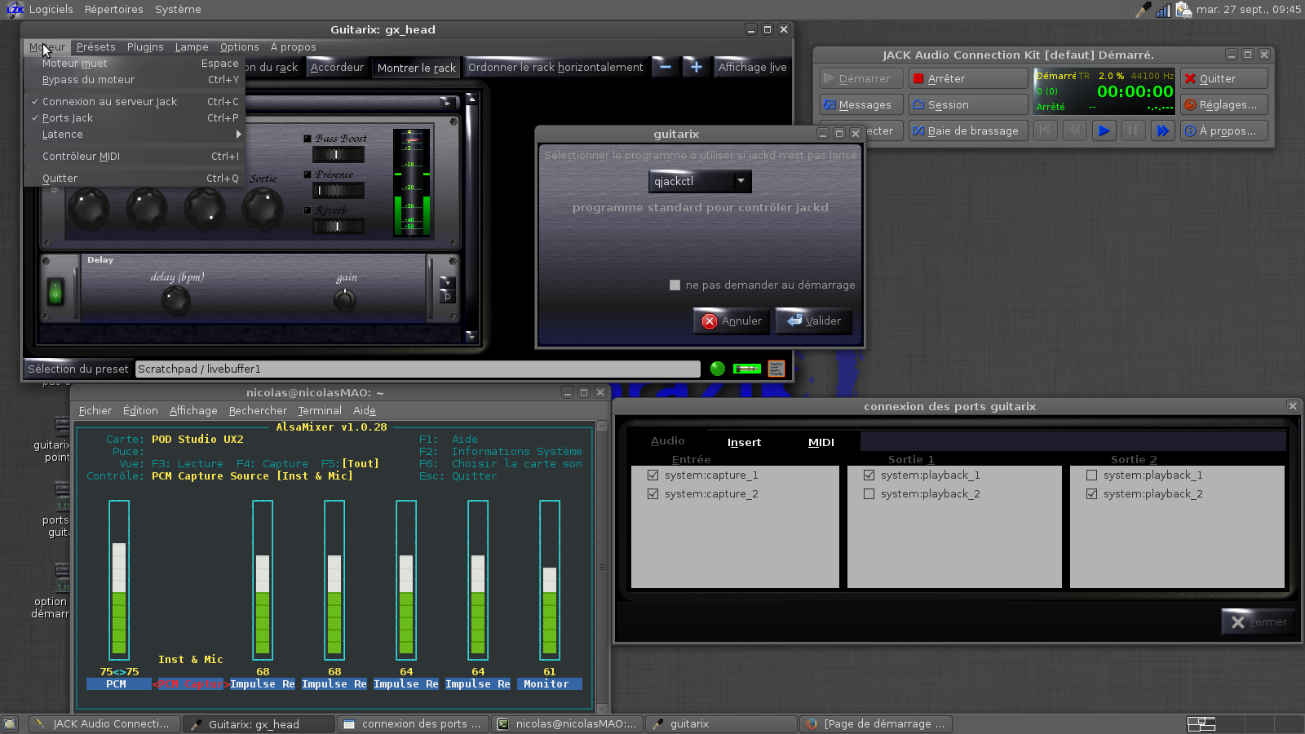Click the Delay gain knob
The image size is (1305, 734).
click(x=345, y=300)
